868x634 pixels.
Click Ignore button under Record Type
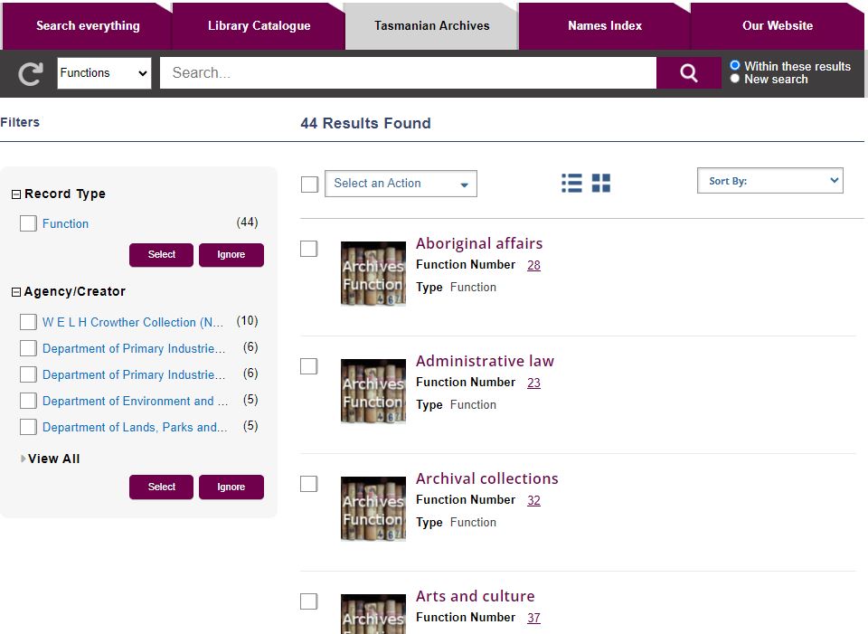[231, 255]
